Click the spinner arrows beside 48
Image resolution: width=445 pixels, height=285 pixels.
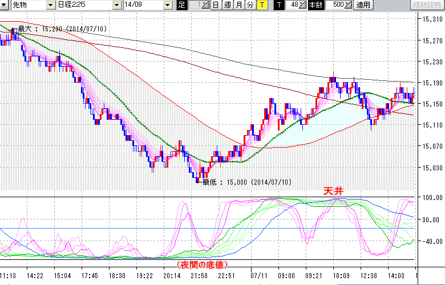(x=304, y=5)
